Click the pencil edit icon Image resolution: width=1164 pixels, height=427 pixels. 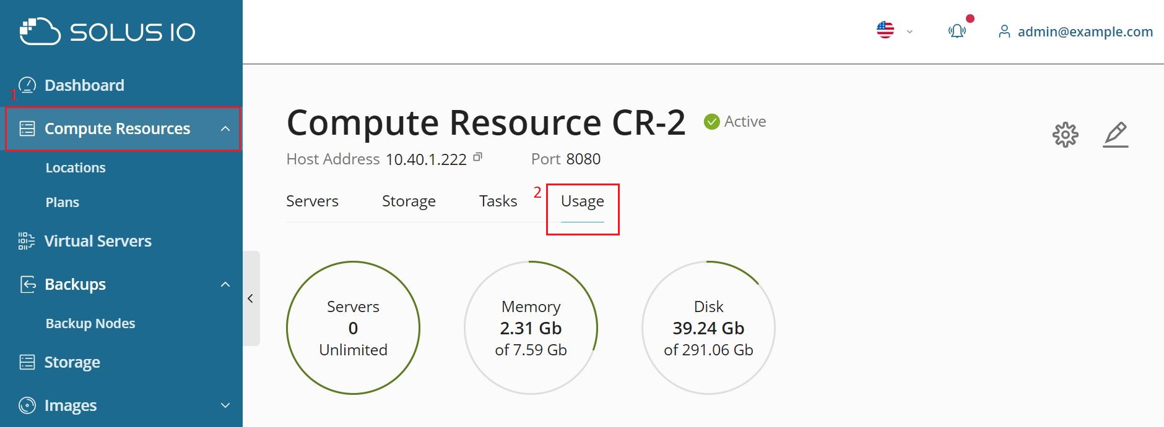1116,135
